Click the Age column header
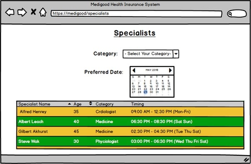 tap(78, 104)
